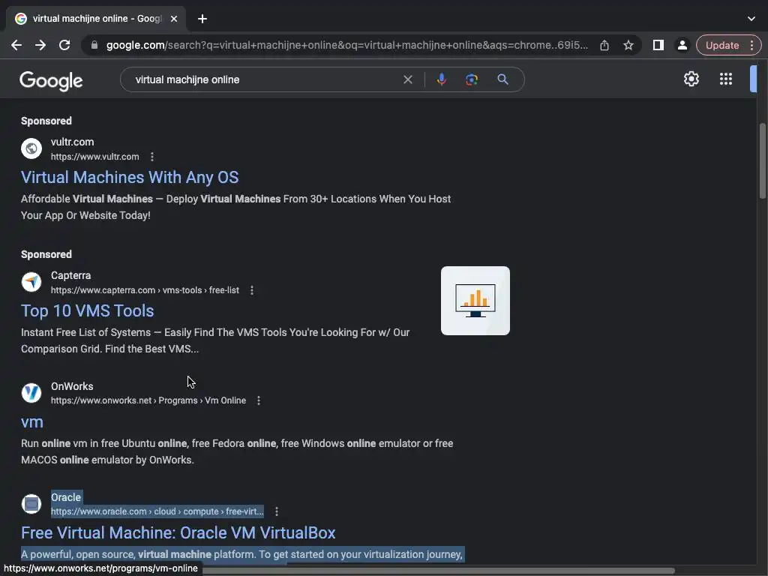The image size is (768, 576).
Task: Open the Google apps grid
Action: click(x=726, y=79)
